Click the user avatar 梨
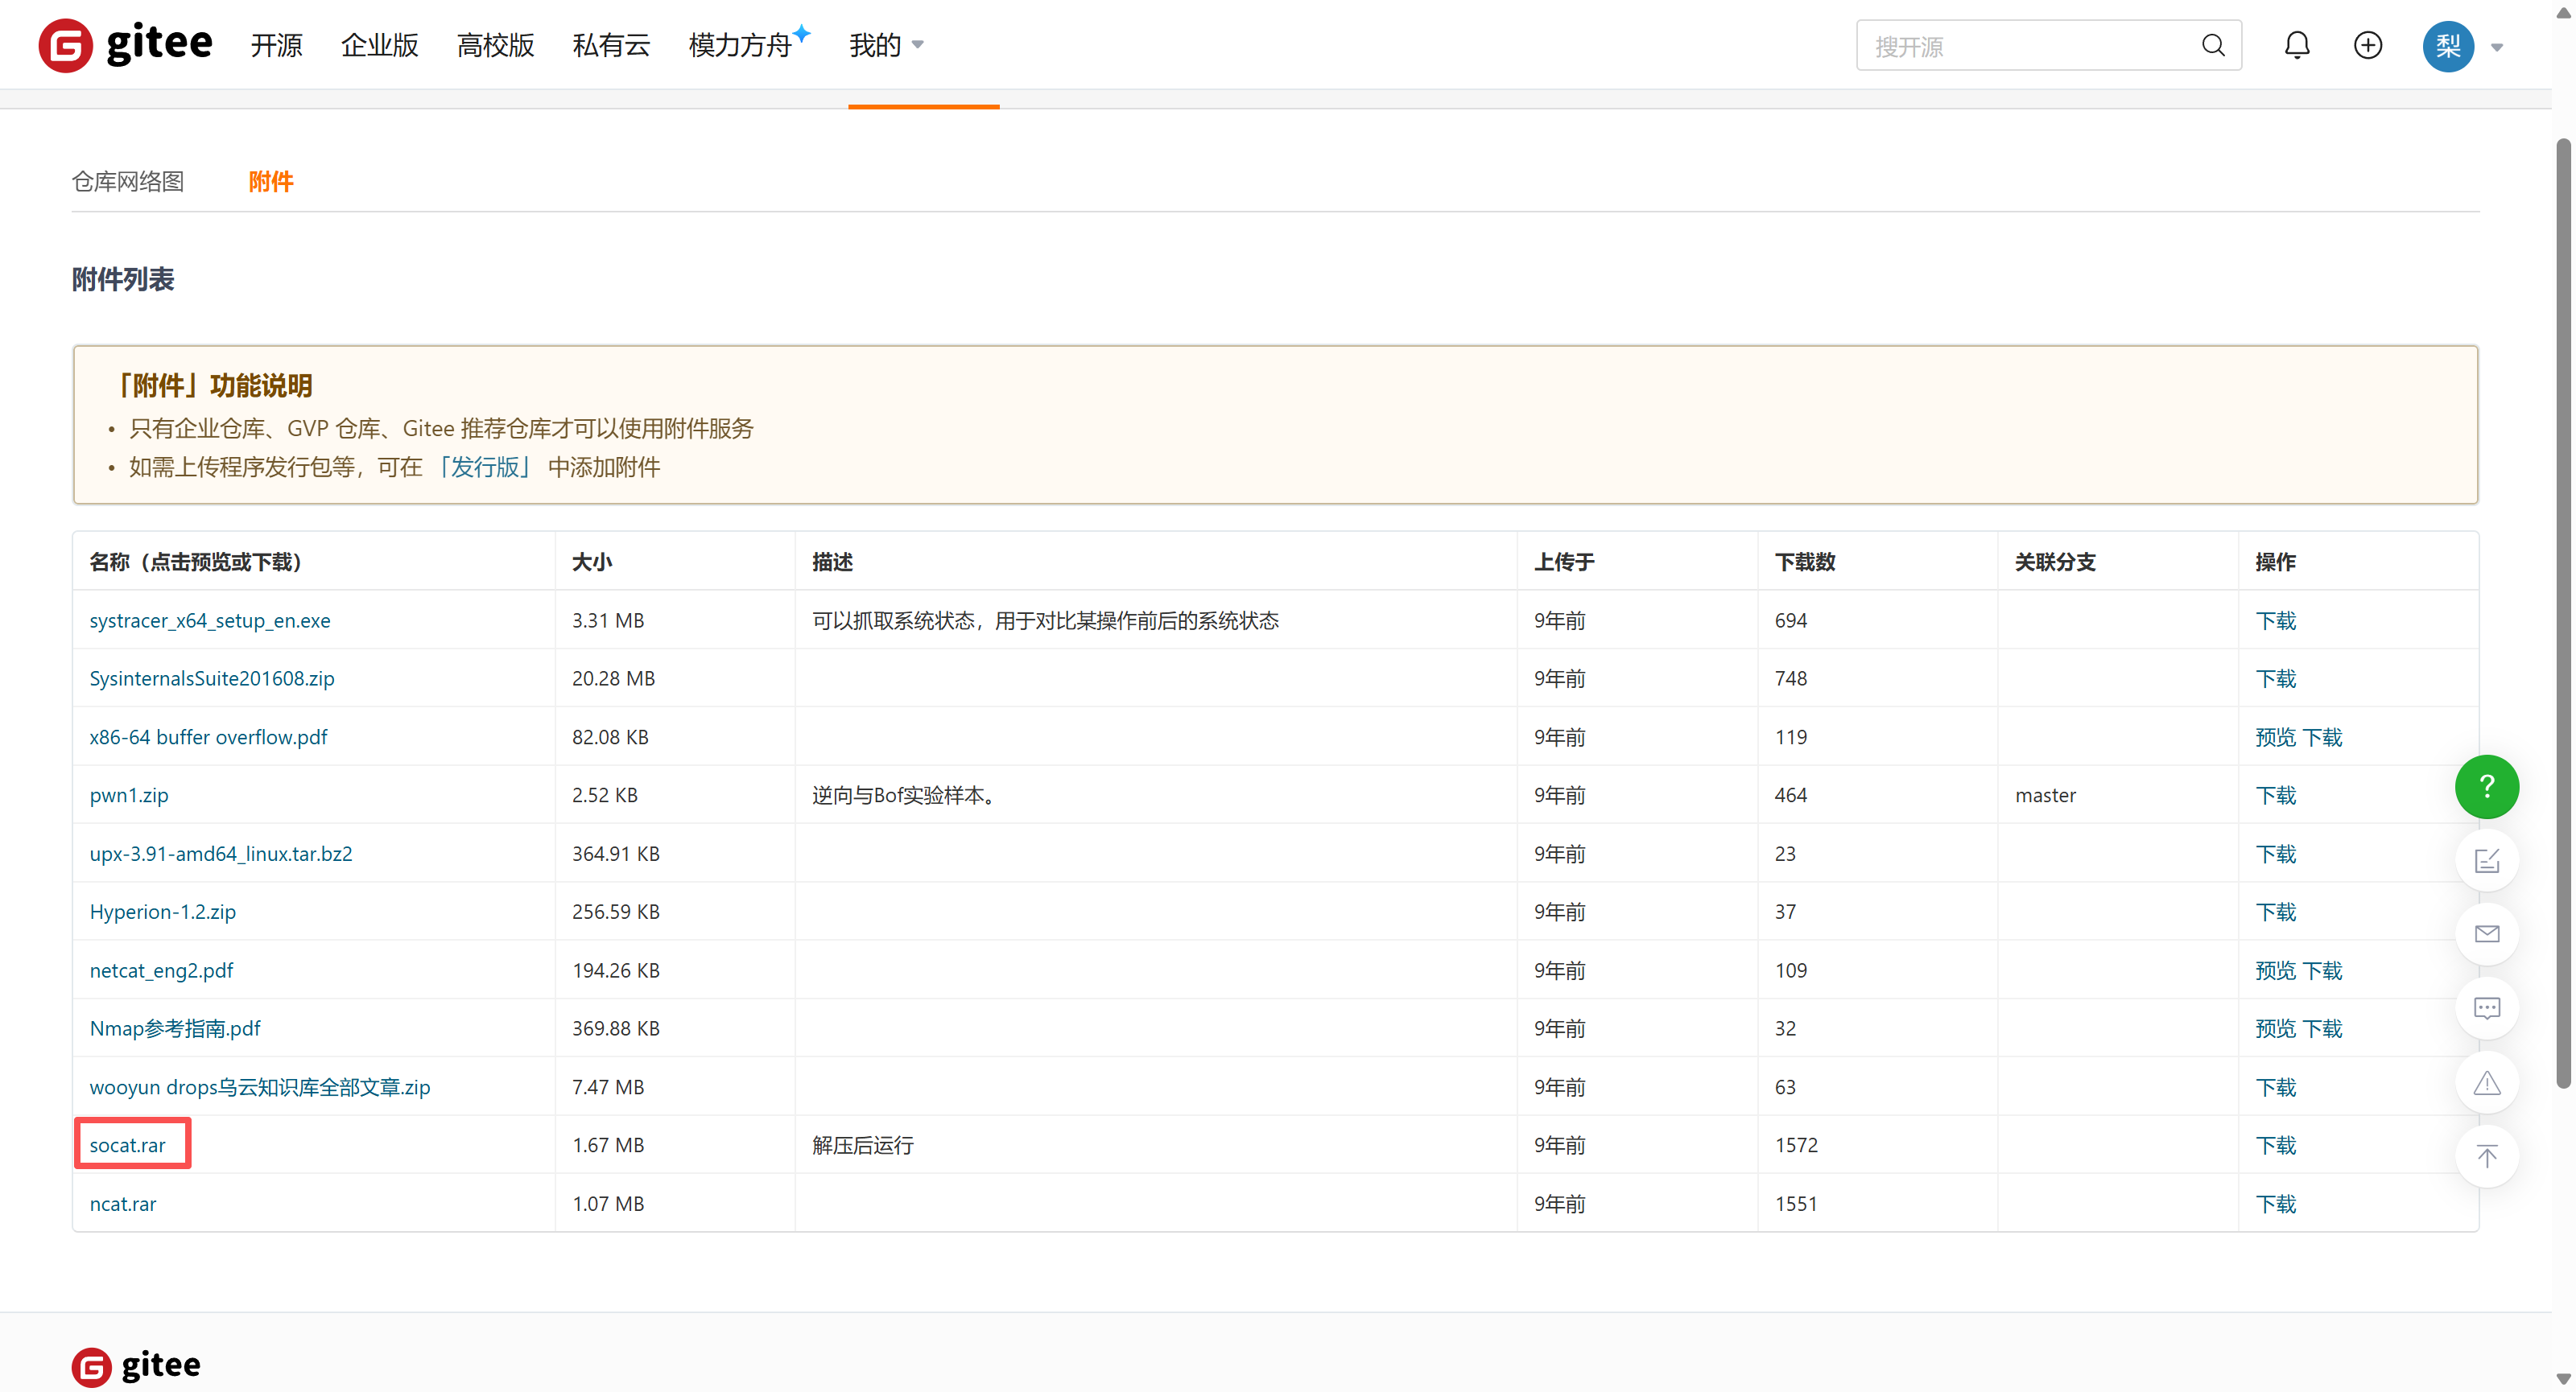The image size is (2576, 1392). (x=2447, y=46)
